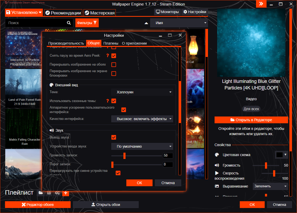Open the Мониторы button
Viewport: 297px width, 213px height.
tap(167, 12)
